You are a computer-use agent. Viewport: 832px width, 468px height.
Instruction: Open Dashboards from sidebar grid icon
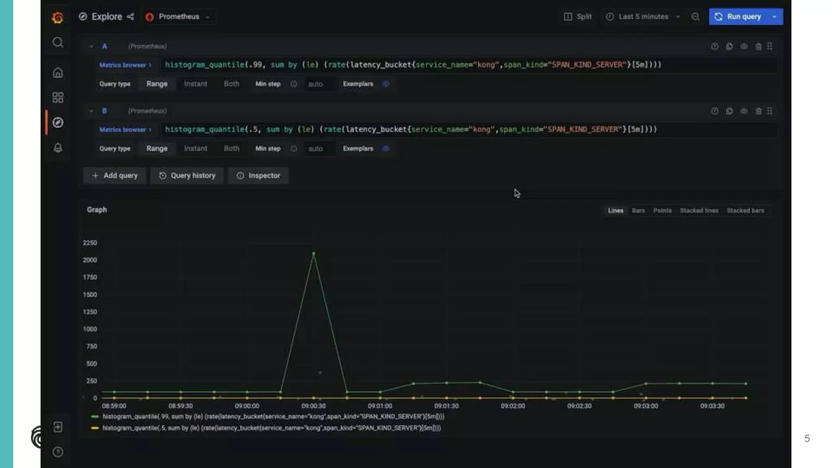[58, 97]
